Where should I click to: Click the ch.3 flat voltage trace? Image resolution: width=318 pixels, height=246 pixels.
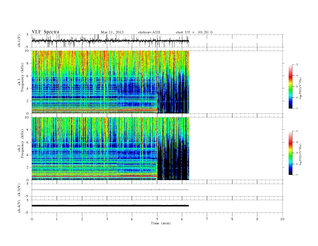110,190
